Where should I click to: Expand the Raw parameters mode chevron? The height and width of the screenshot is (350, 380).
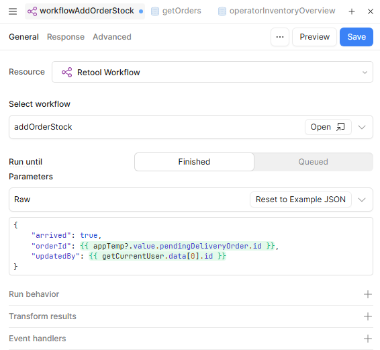click(362, 200)
